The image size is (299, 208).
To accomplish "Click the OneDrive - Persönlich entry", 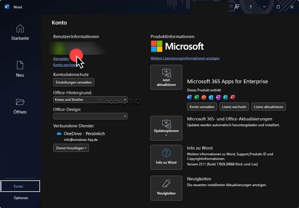I will point(84,134).
